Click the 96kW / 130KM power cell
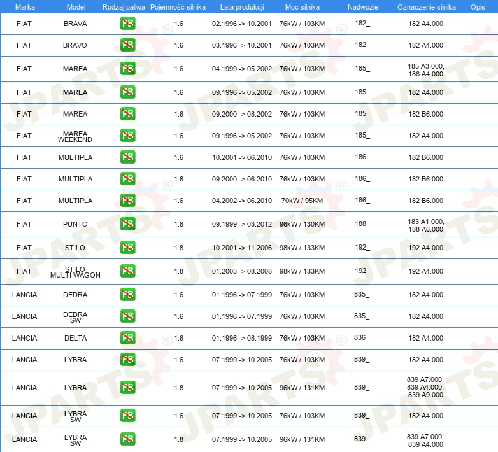Screen dimensions: 498x452 point(302,224)
